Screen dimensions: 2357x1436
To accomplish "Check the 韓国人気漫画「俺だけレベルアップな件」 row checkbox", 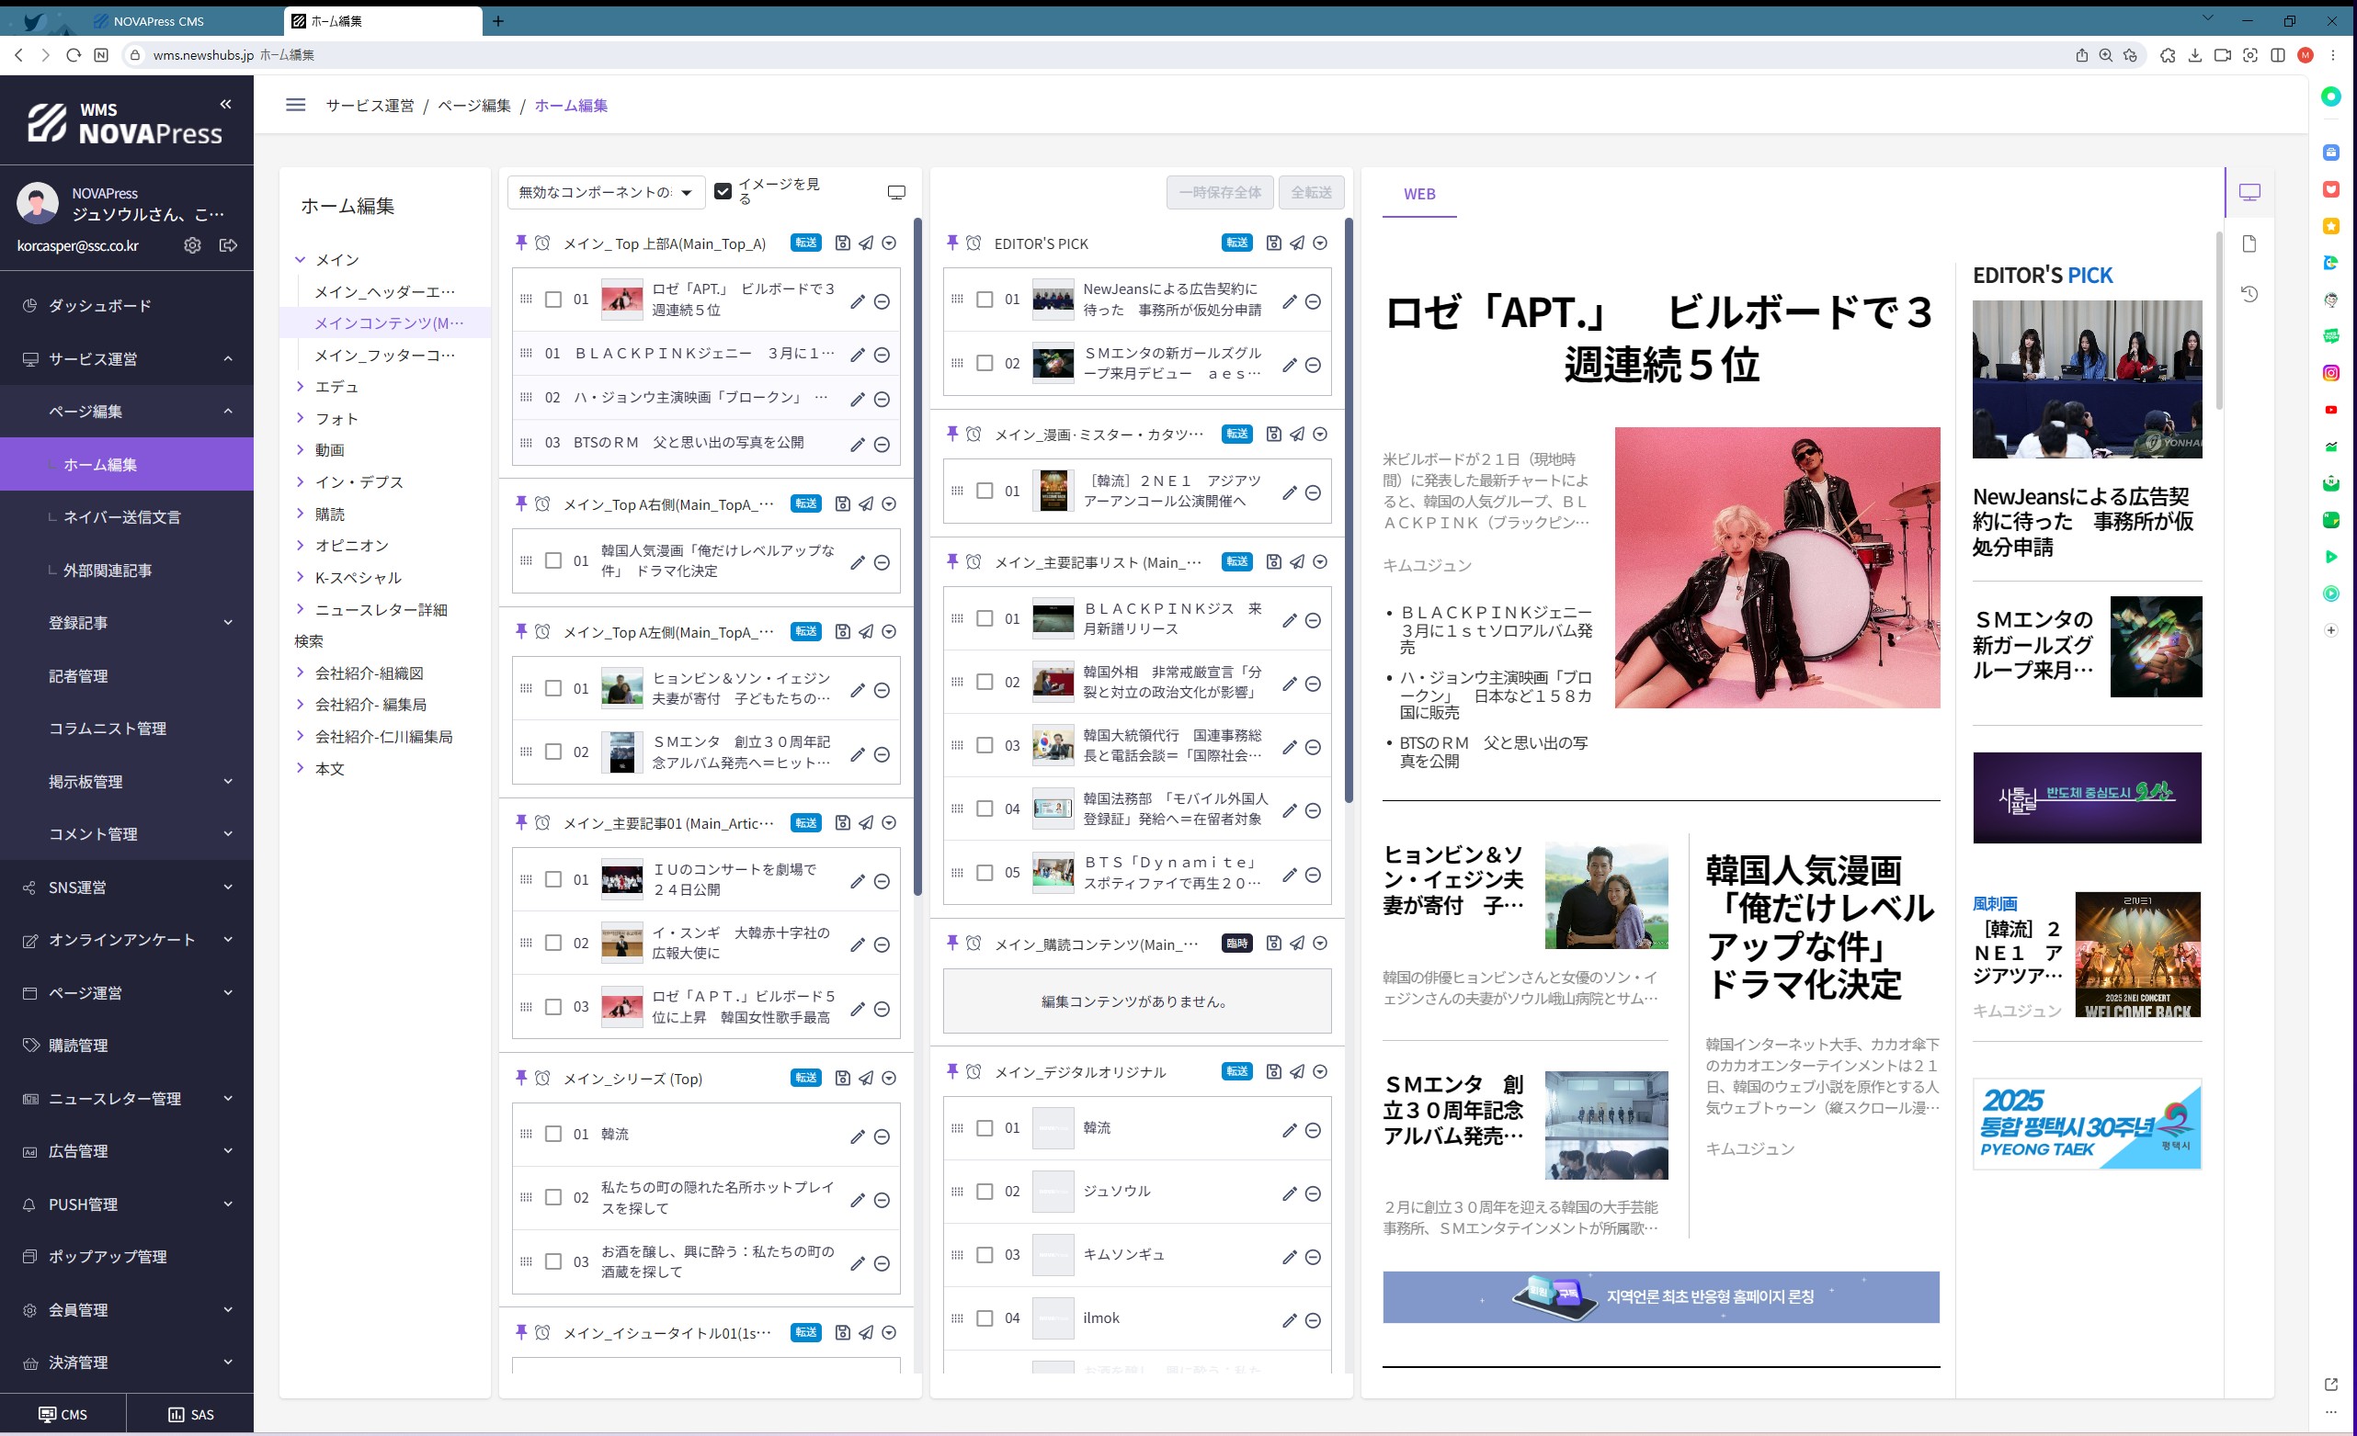I will (x=552, y=561).
